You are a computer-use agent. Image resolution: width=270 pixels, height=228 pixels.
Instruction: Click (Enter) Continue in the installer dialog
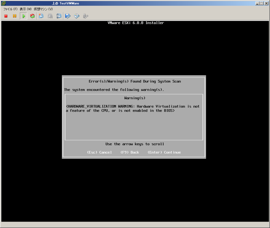[x=164, y=152]
